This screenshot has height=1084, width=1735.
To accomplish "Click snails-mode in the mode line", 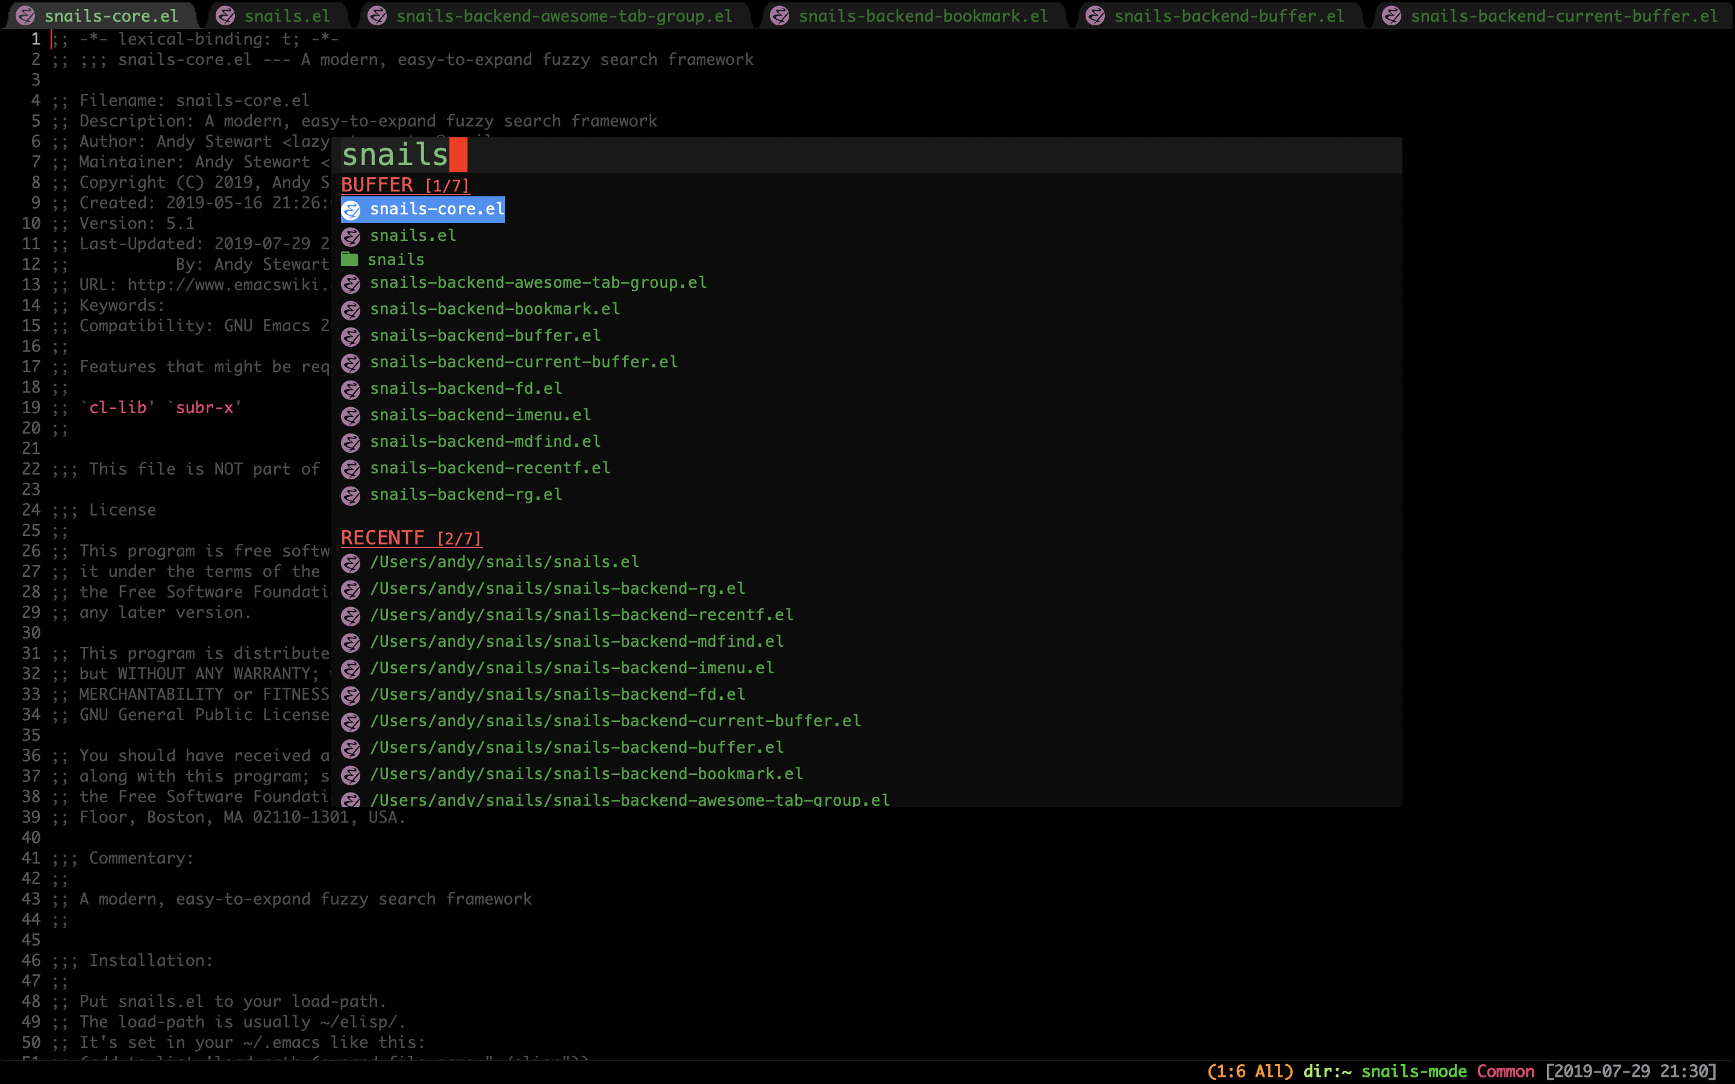I will 1413,1071.
